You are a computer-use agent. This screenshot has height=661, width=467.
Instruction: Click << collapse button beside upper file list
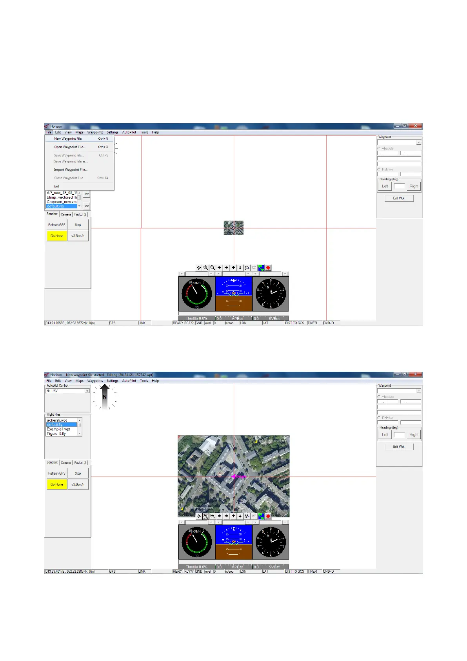(x=87, y=206)
